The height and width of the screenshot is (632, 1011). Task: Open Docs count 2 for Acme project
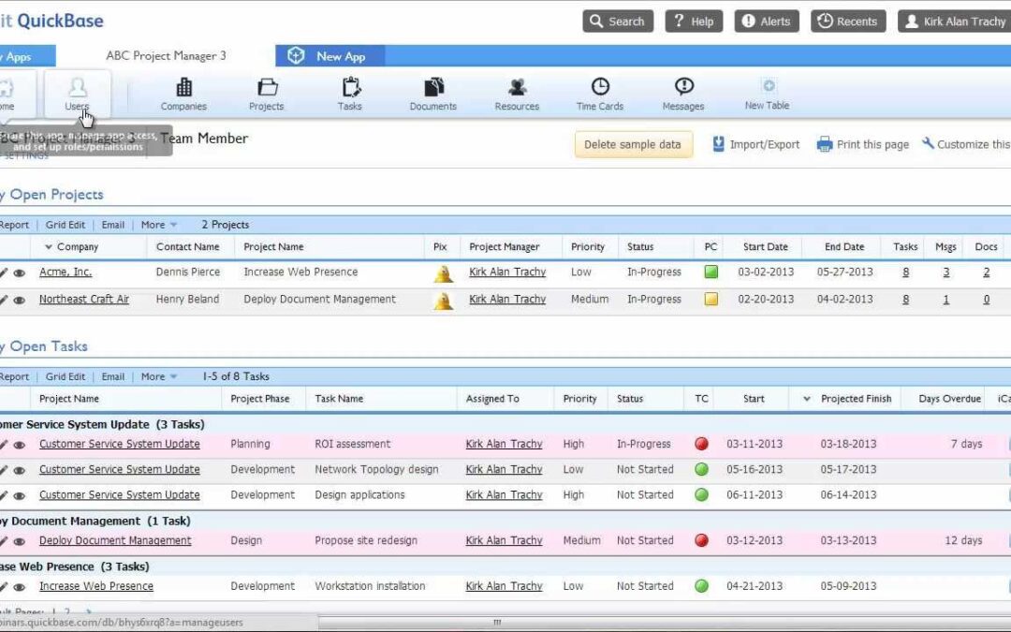(986, 272)
